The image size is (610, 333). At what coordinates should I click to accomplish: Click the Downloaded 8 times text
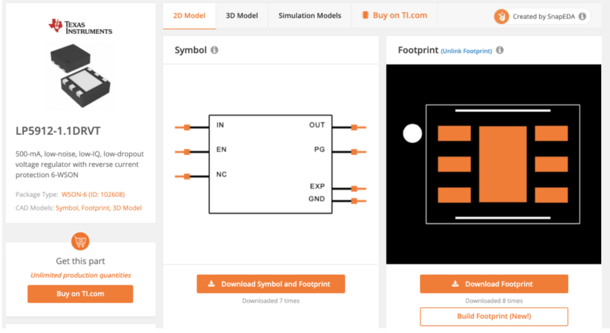pos(494,301)
